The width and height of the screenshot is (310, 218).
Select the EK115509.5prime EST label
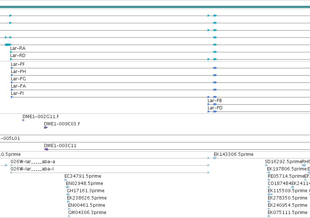click(x=287, y=191)
